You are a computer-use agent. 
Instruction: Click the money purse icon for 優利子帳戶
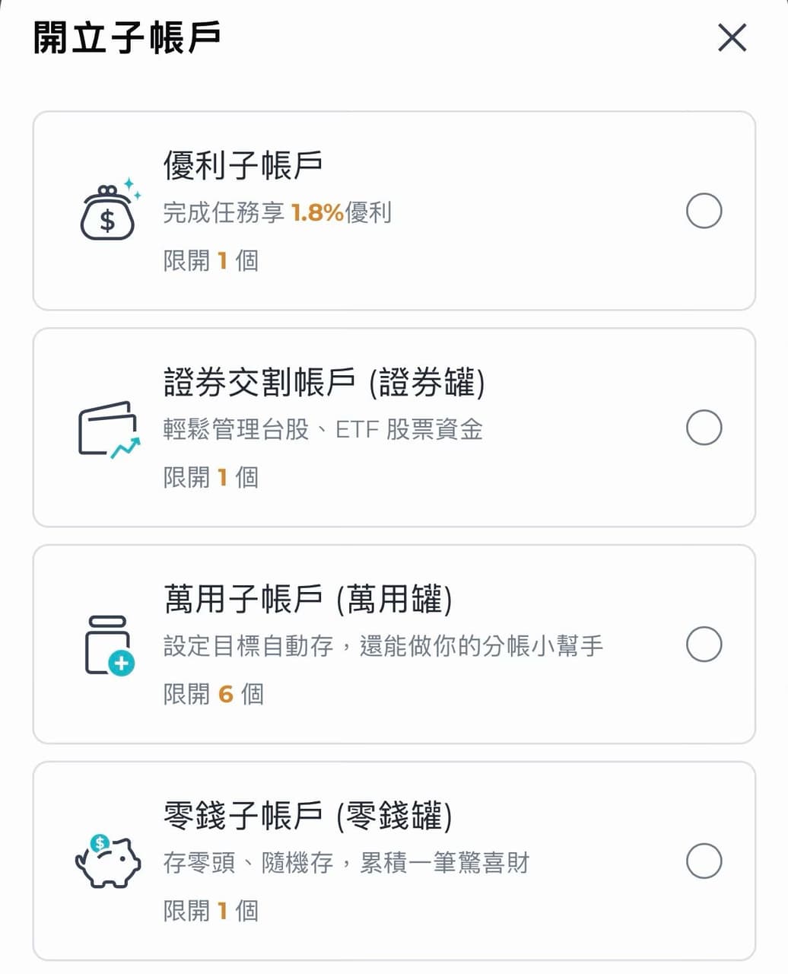click(110, 210)
